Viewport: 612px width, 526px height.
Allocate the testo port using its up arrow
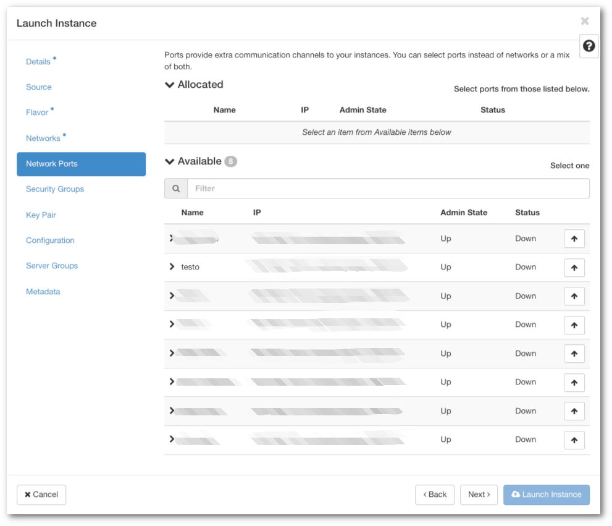[574, 267]
